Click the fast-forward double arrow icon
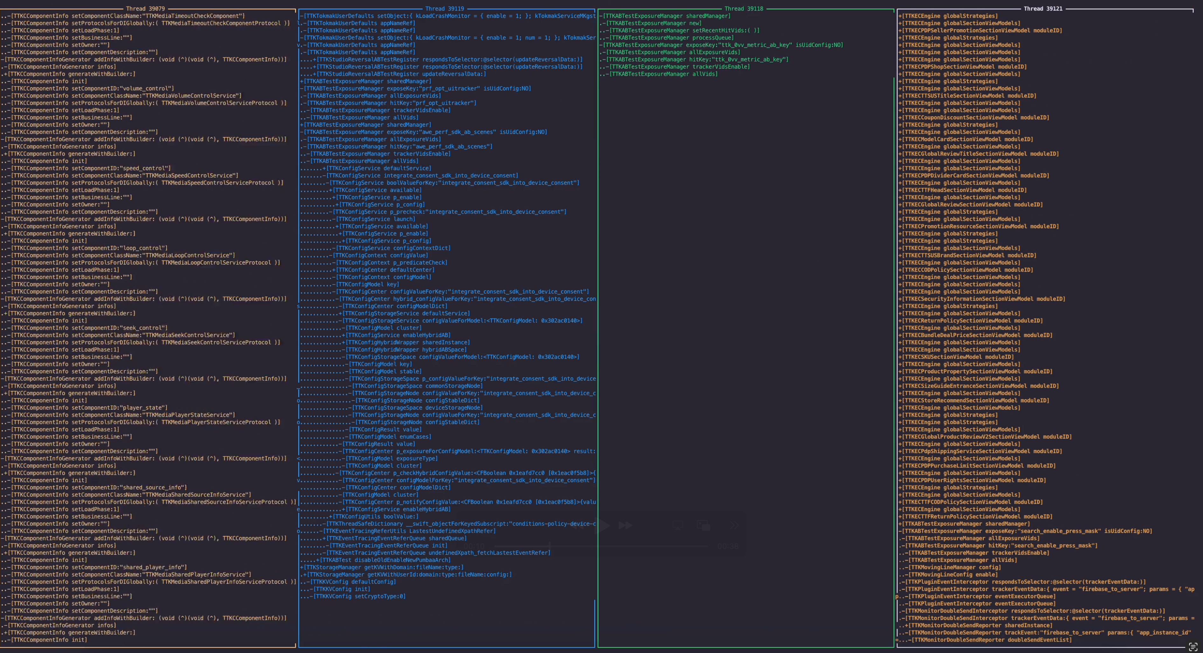Viewport: 1203px width, 653px height. (625, 525)
